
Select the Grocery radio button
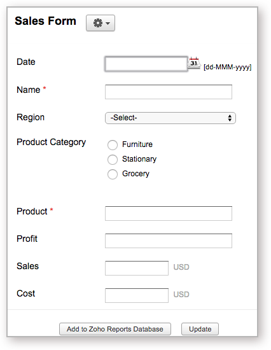[x=113, y=174]
